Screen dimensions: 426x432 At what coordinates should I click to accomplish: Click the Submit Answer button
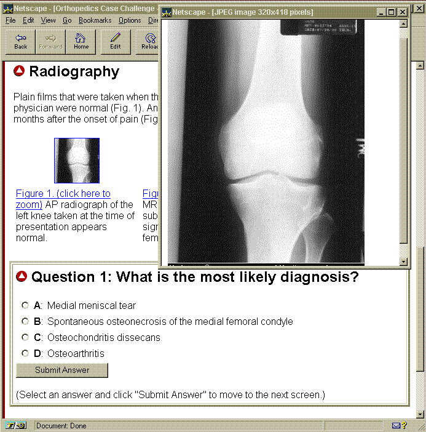click(62, 370)
